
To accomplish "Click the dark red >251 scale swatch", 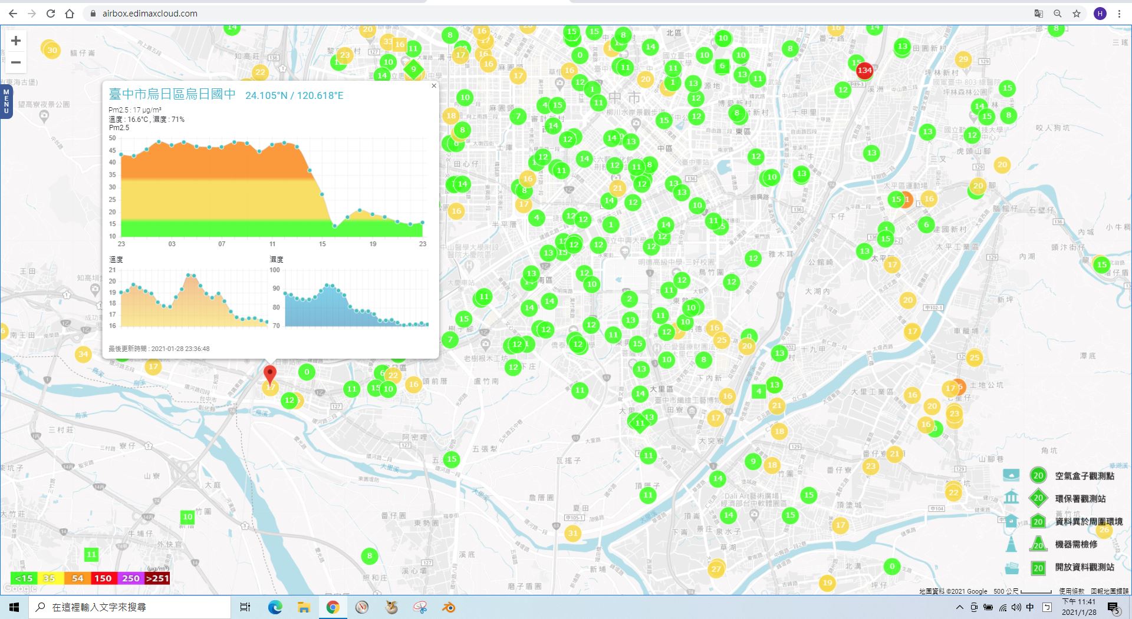I will point(157,578).
